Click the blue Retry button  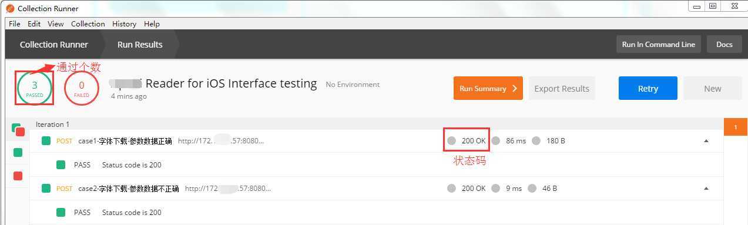[648, 88]
